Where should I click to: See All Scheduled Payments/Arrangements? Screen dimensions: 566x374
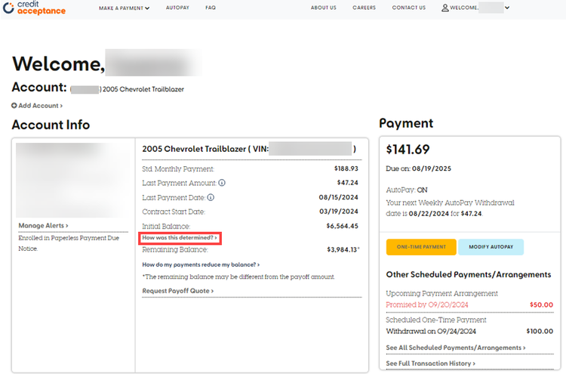[x=455, y=348]
